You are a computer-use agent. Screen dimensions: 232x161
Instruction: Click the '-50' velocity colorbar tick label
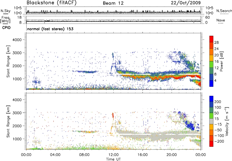coord(218,130)
